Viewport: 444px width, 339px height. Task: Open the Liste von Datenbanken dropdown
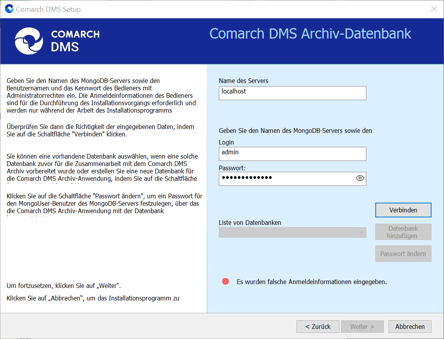point(293,232)
